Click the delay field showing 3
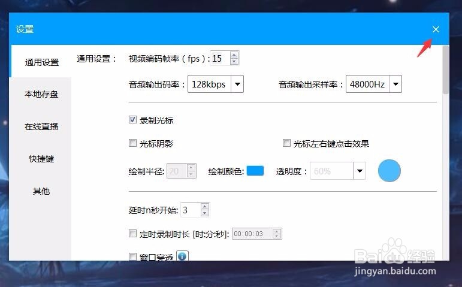The image size is (462, 287). [191, 210]
